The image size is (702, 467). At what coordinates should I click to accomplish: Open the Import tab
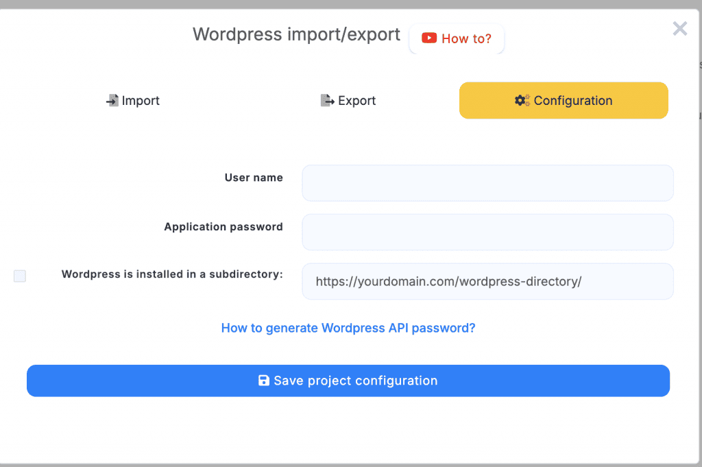(x=132, y=100)
